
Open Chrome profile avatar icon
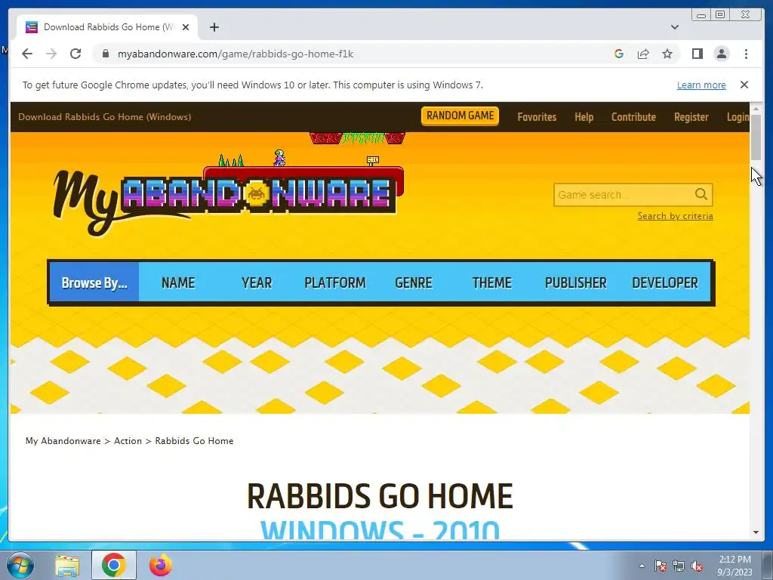(x=721, y=54)
